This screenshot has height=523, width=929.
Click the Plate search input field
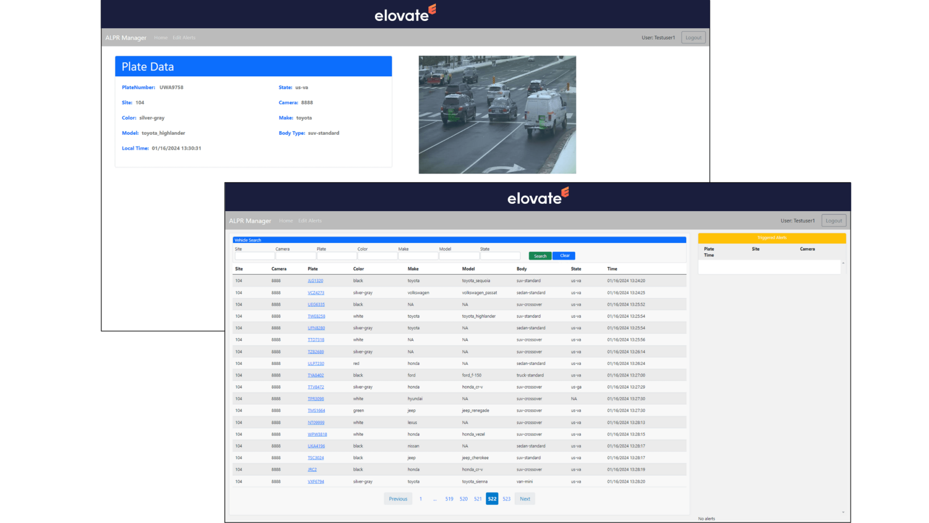click(x=336, y=256)
